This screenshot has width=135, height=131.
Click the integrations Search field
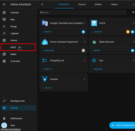point(83,13)
